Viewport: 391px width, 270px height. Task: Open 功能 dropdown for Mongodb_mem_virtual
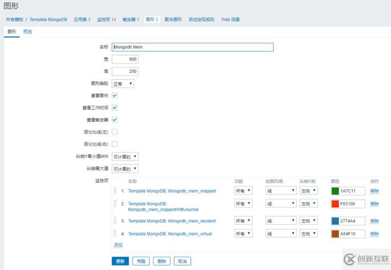coord(243,234)
